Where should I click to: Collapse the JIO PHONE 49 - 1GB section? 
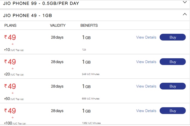click(x=185, y=14)
